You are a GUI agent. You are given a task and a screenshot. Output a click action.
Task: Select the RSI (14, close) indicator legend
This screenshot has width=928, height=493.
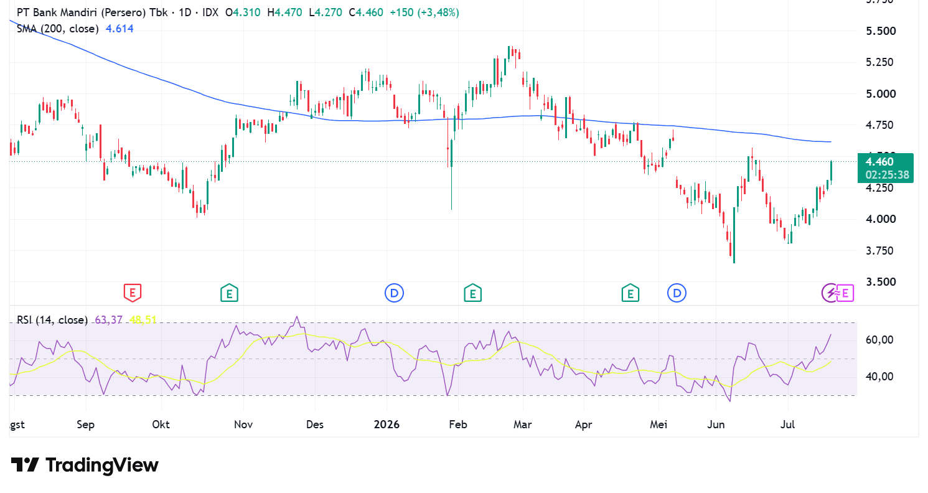tap(52, 320)
